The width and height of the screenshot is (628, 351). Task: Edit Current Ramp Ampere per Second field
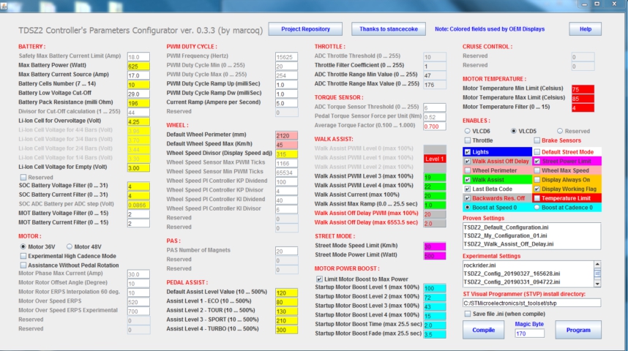click(x=286, y=103)
